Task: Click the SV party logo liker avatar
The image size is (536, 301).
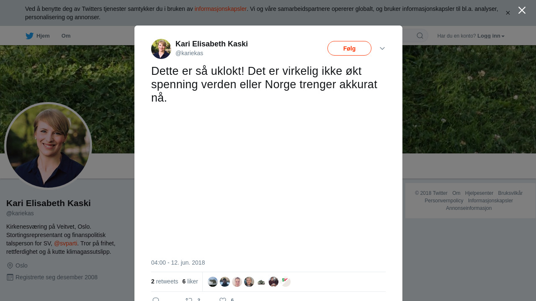Action: point(286,282)
